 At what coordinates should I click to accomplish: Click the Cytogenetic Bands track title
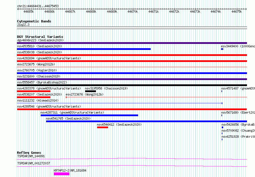coord(34,21)
